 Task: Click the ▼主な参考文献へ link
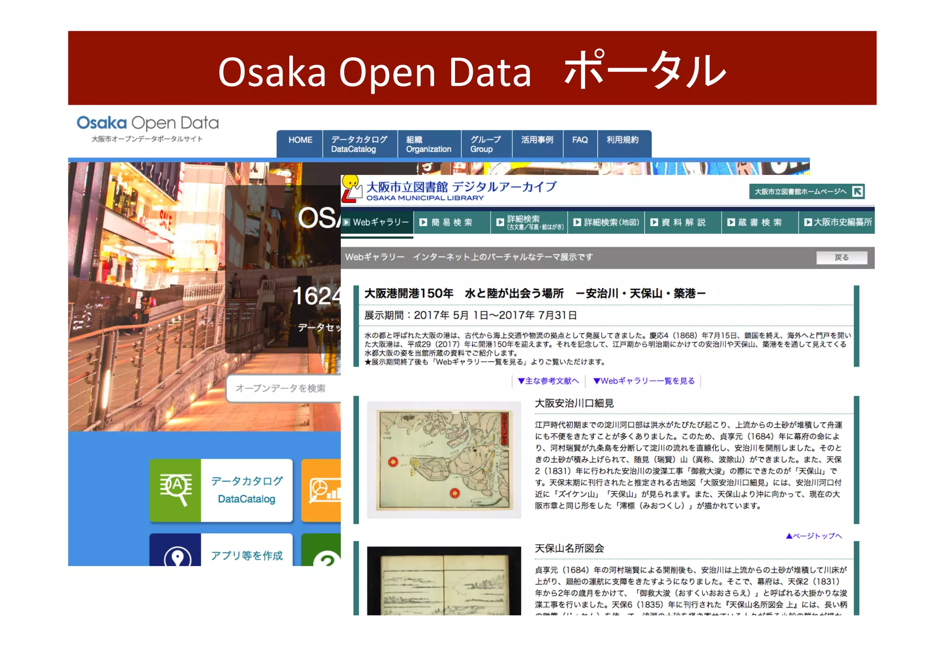(x=548, y=381)
